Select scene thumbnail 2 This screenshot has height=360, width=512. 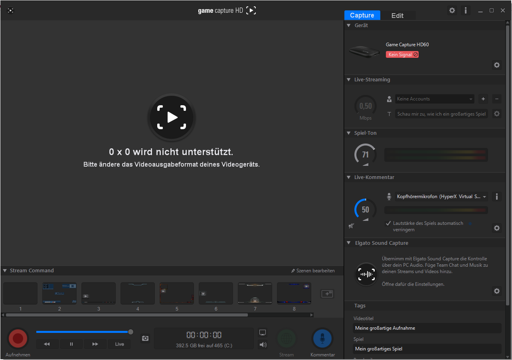pos(59,293)
